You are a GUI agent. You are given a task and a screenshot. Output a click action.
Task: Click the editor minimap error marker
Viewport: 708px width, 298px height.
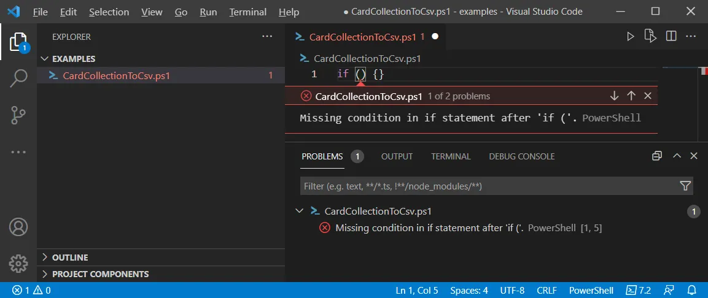click(x=704, y=71)
